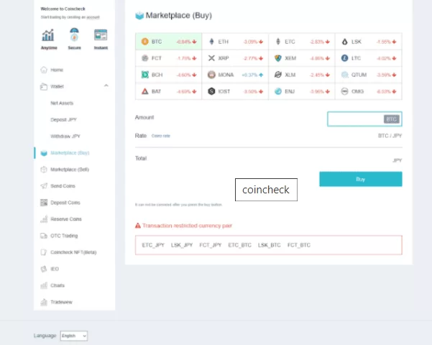This screenshot has width=432, height=345.
Task: Choose the ETH coin icon
Action: pyautogui.click(x=211, y=42)
